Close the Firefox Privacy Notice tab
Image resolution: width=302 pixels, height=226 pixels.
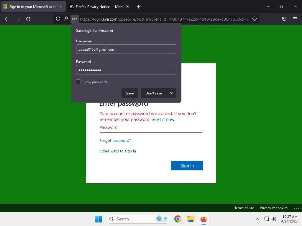coord(127,6)
